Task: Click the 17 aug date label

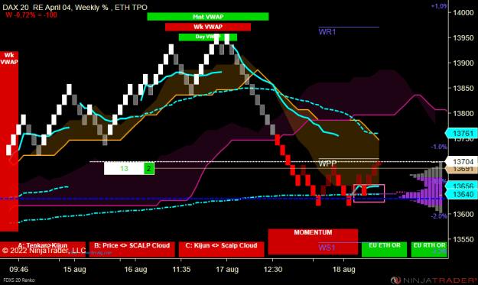Action: tap(227, 270)
